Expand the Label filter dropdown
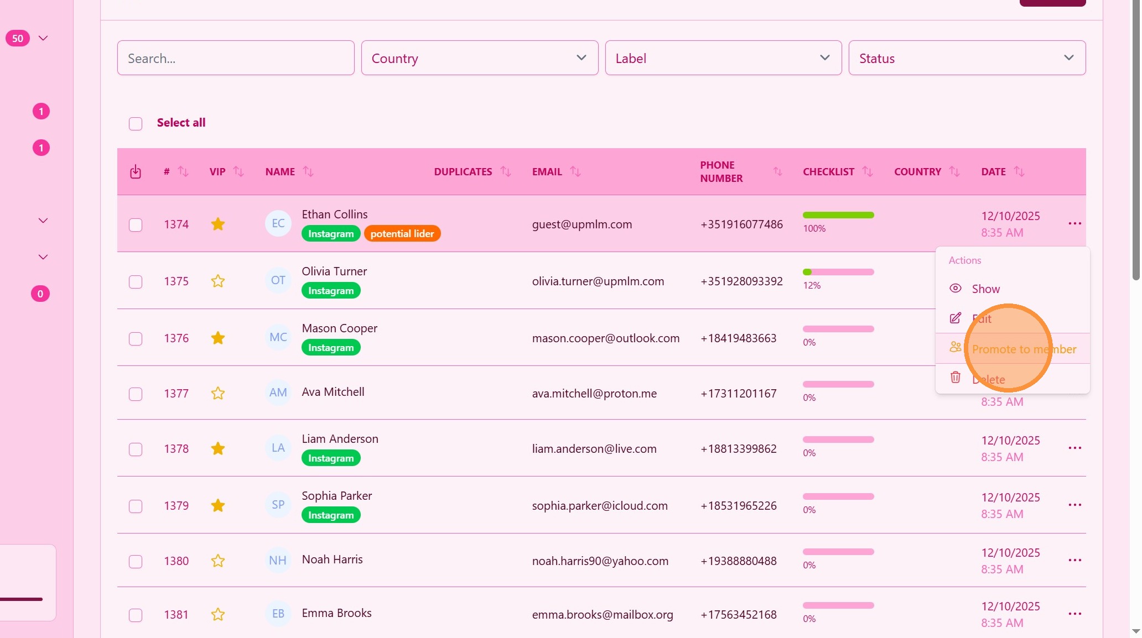 click(723, 58)
